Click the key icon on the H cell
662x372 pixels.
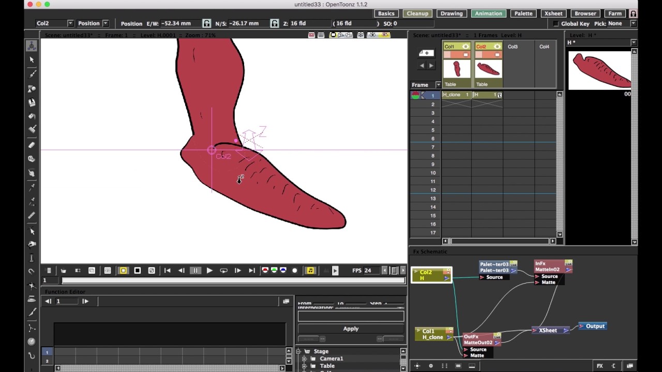tap(500, 95)
